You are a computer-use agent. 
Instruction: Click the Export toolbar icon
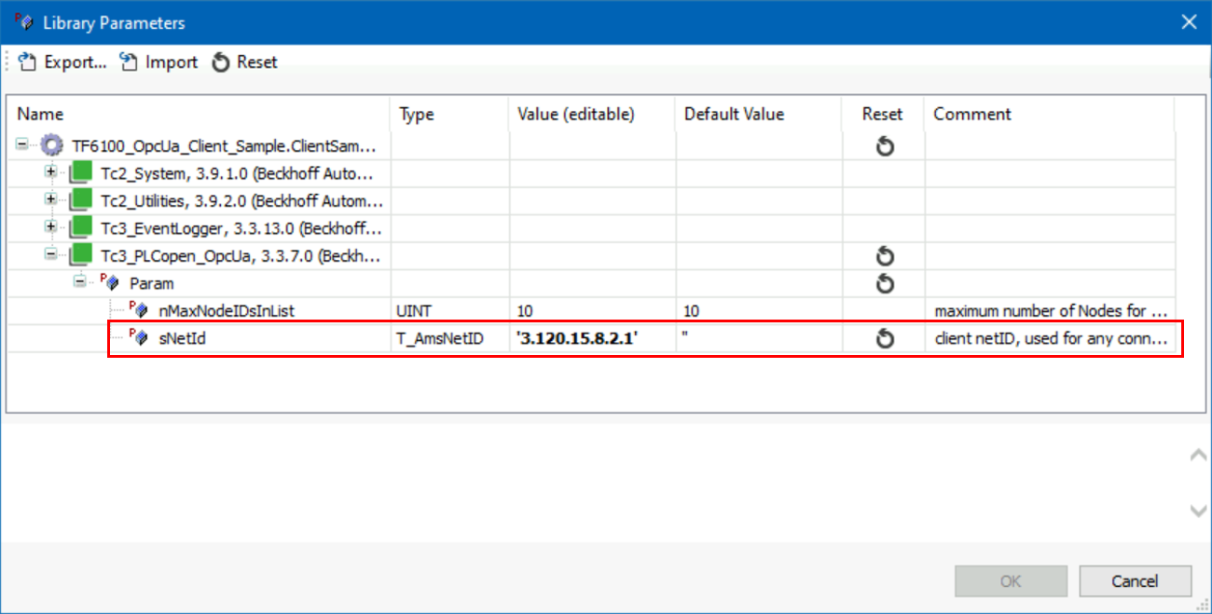tap(27, 62)
